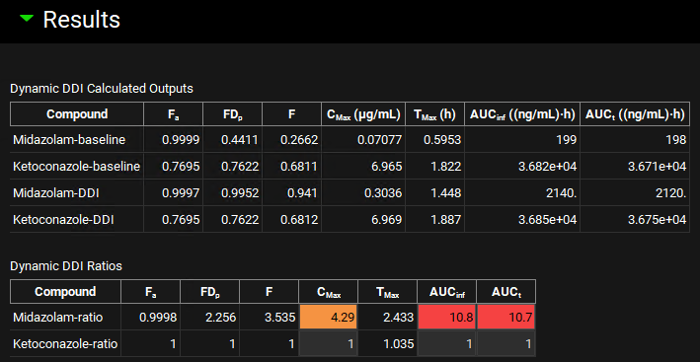Click the Midazolam-DDI row label
The height and width of the screenshot is (362, 700).
coord(56,193)
